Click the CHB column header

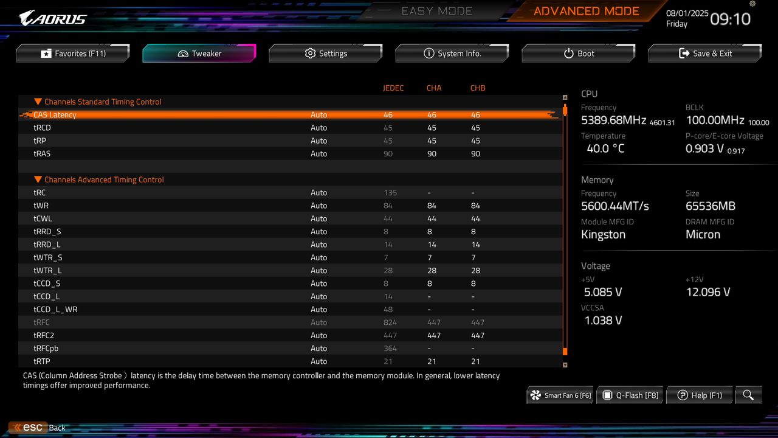pyautogui.click(x=478, y=88)
